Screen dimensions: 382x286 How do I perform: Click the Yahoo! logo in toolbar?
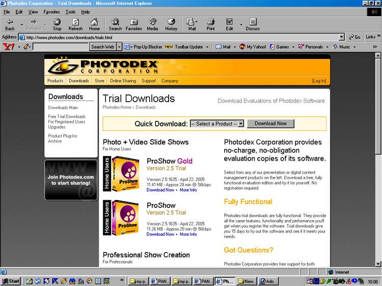click(x=9, y=46)
